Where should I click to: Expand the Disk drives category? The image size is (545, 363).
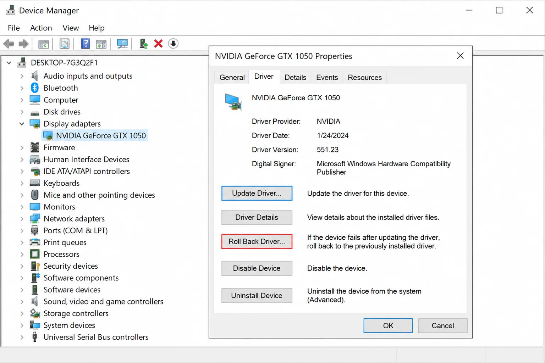22,112
